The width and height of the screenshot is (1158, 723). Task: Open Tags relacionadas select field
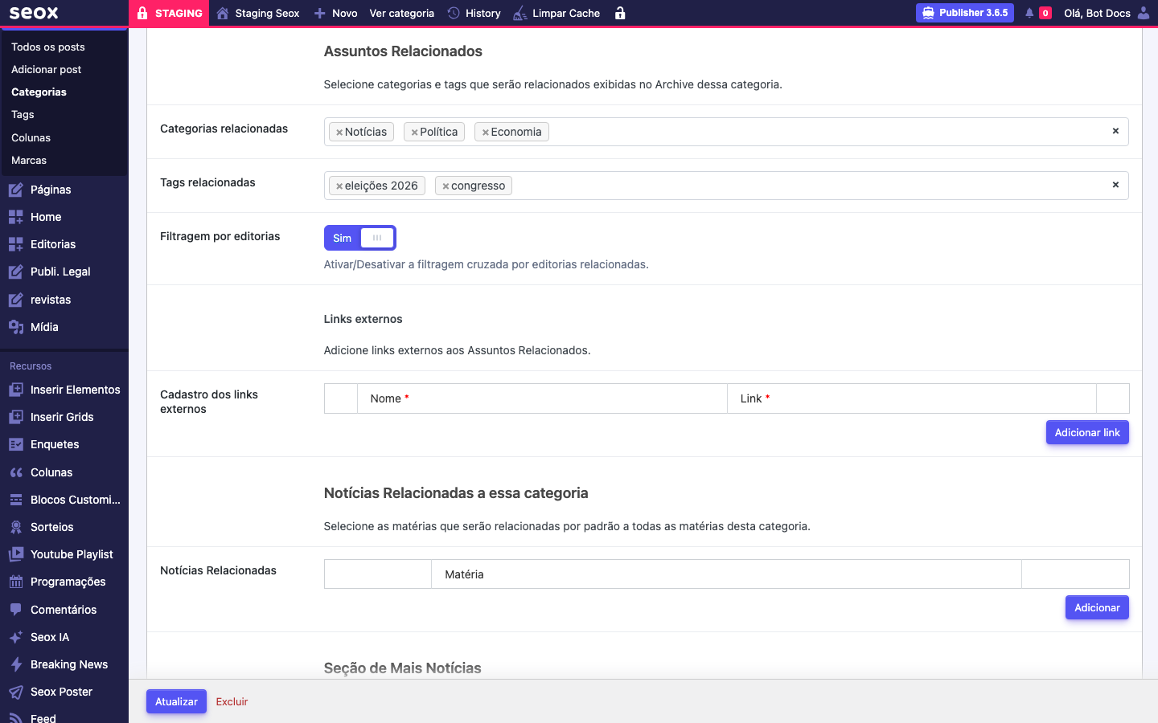726,186
